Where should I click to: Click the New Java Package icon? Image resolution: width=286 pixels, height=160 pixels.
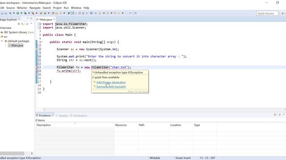point(41,13)
